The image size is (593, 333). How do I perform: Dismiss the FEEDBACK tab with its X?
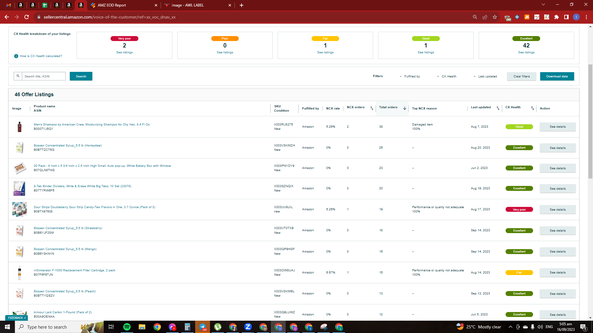tap(25, 318)
